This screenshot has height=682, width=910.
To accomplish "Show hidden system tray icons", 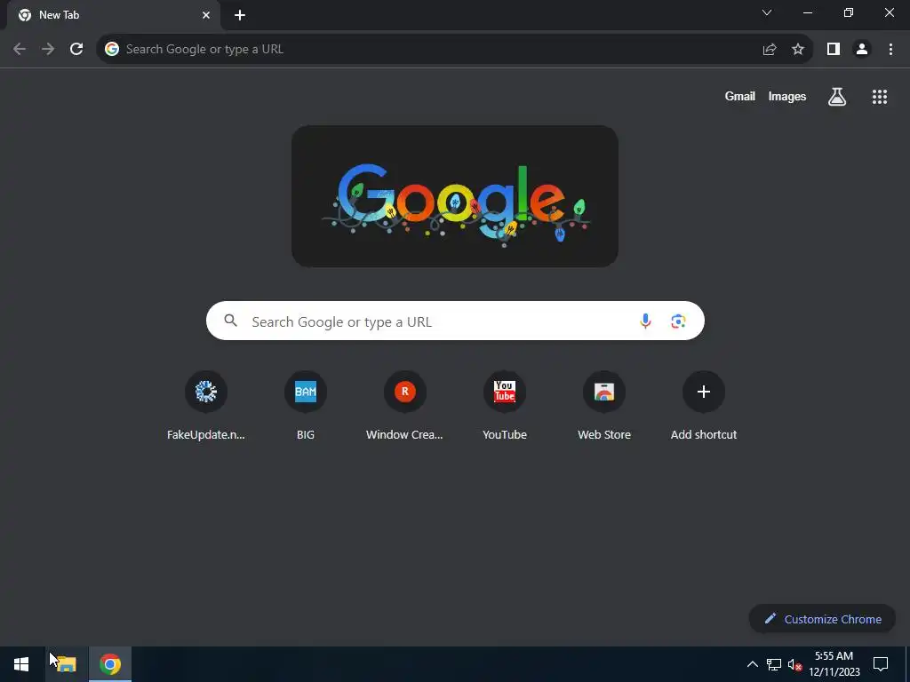I will pos(752,664).
